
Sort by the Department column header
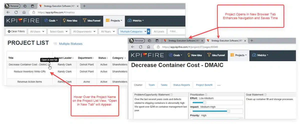tap(86, 58)
